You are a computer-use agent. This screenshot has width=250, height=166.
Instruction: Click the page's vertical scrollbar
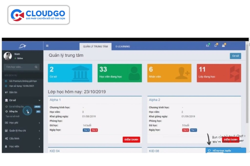[247, 83]
